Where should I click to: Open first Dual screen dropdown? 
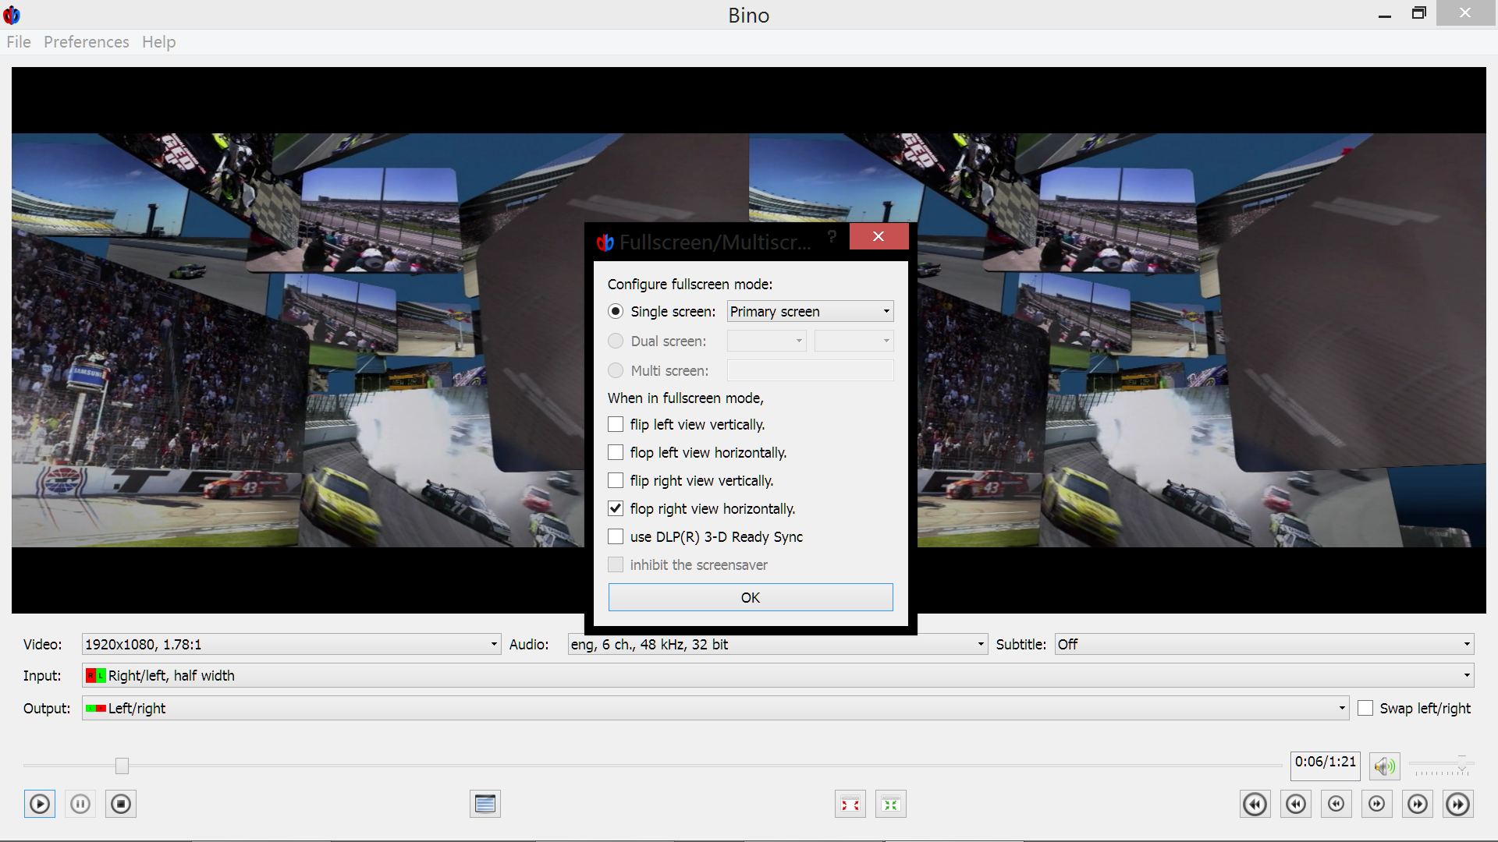(x=766, y=341)
